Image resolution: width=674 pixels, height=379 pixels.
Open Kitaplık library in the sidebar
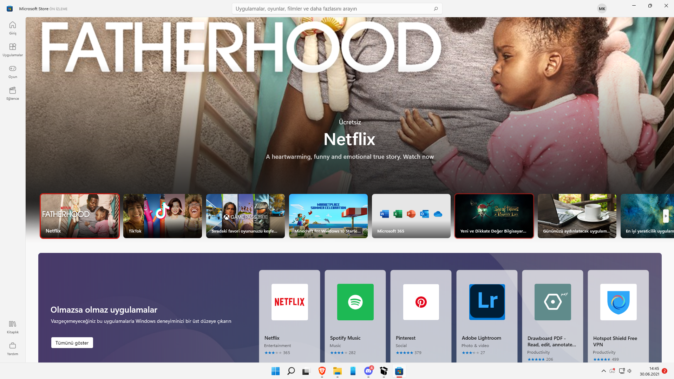click(x=13, y=327)
